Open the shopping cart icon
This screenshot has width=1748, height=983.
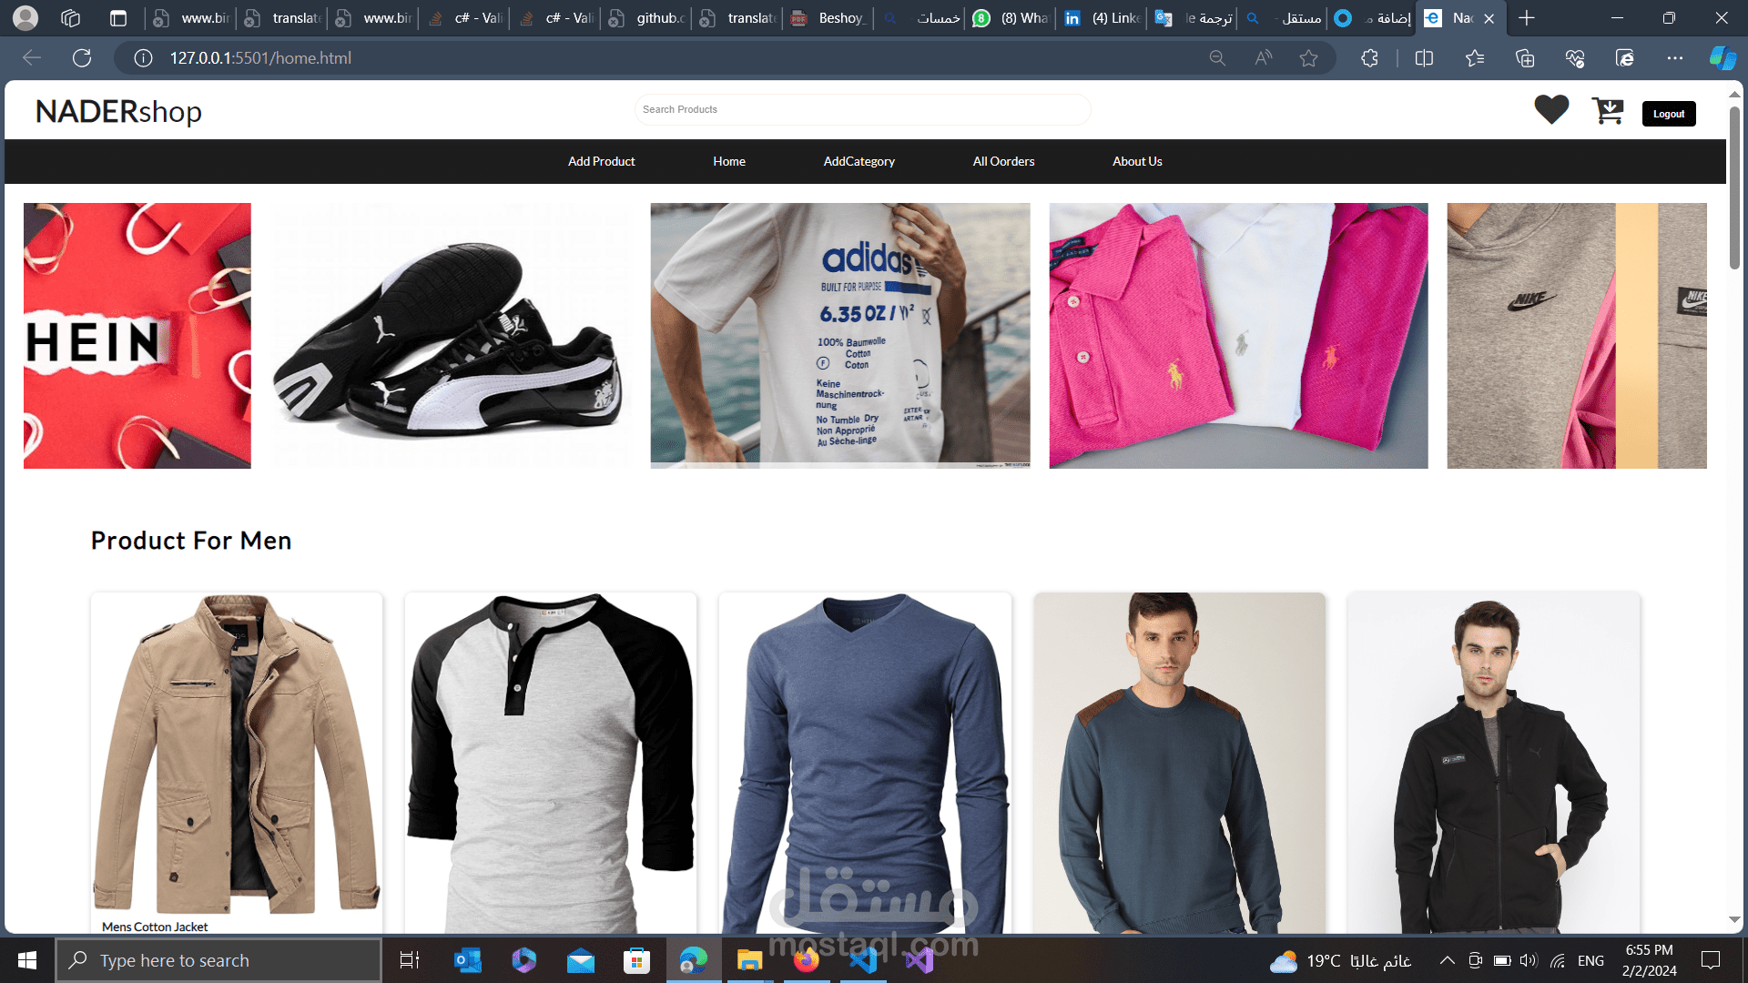pyautogui.click(x=1608, y=109)
